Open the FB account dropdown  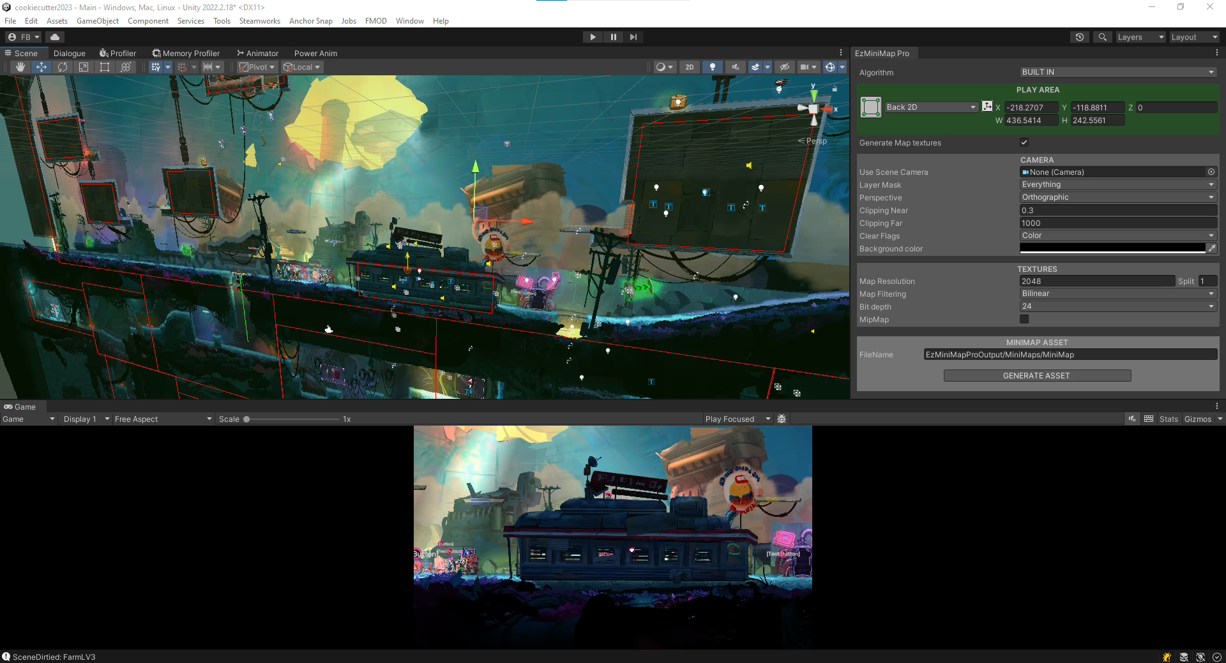click(24, 37)
